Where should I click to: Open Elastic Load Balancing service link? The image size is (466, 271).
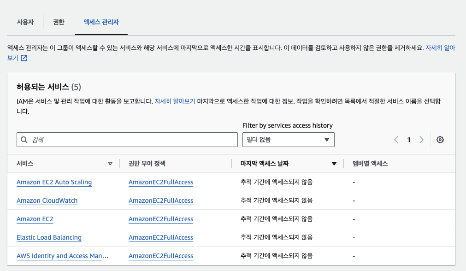pos(49,237)
